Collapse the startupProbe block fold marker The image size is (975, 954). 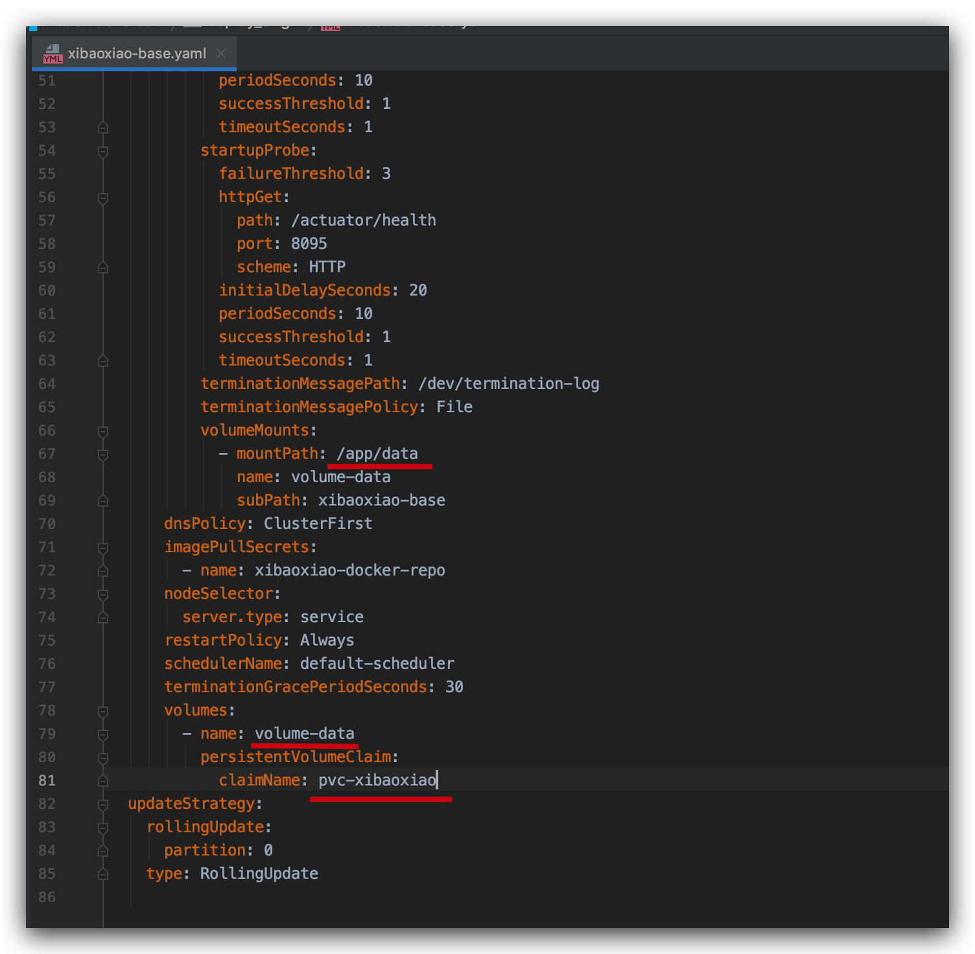tap(103, 151)
